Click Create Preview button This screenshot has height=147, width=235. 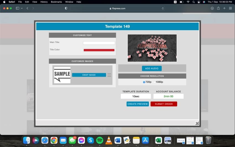click(x=138, y=104)
